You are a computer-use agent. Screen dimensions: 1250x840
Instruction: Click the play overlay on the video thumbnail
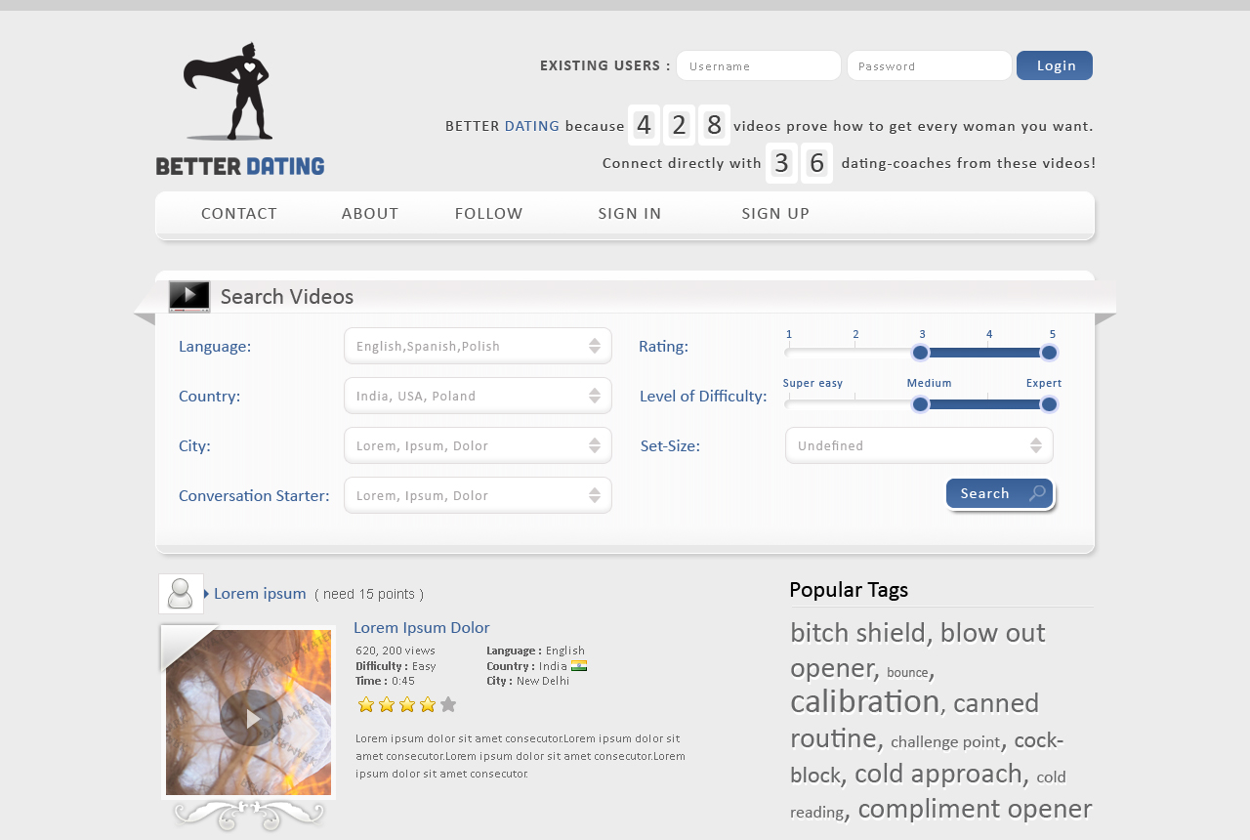(251, 717)
